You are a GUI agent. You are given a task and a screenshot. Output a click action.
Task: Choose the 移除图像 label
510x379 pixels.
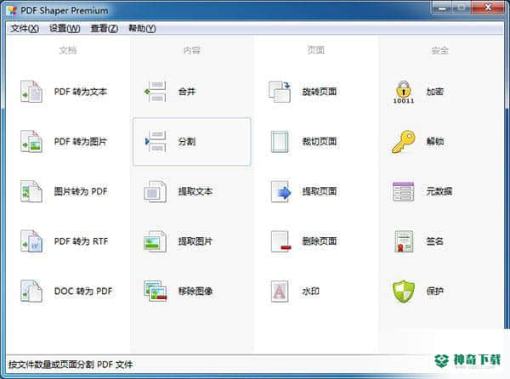click(x=195, y=291)
